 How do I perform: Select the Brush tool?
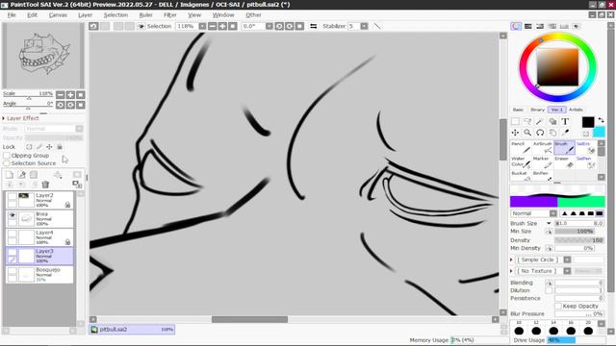565,148
